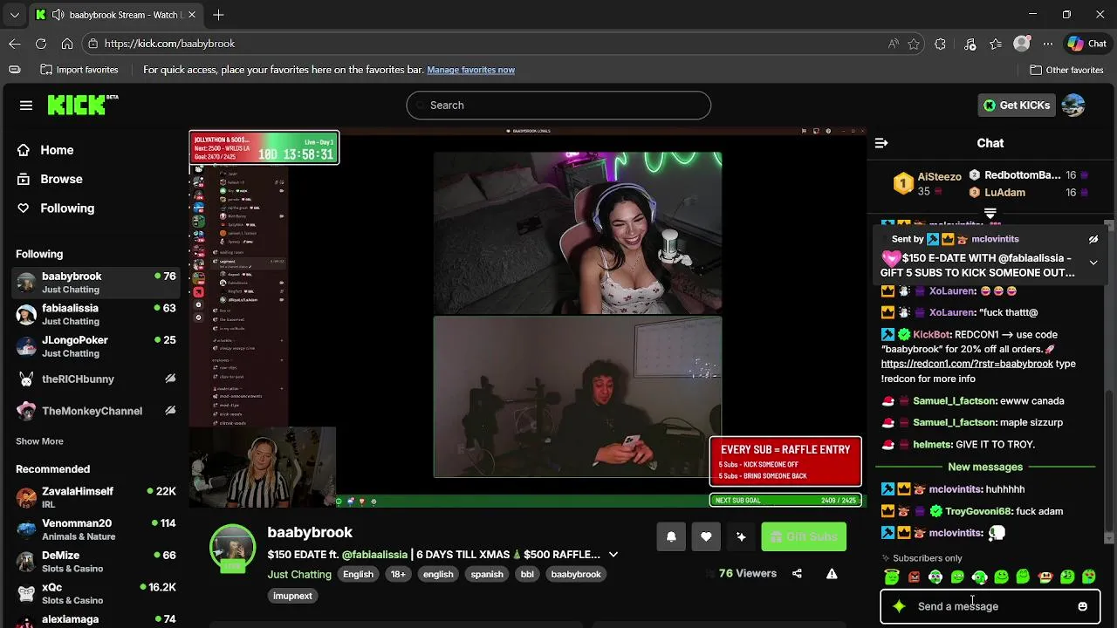Open Browse in the sidebar
This screenshot has width=1117, height=628.
point(61,179)
